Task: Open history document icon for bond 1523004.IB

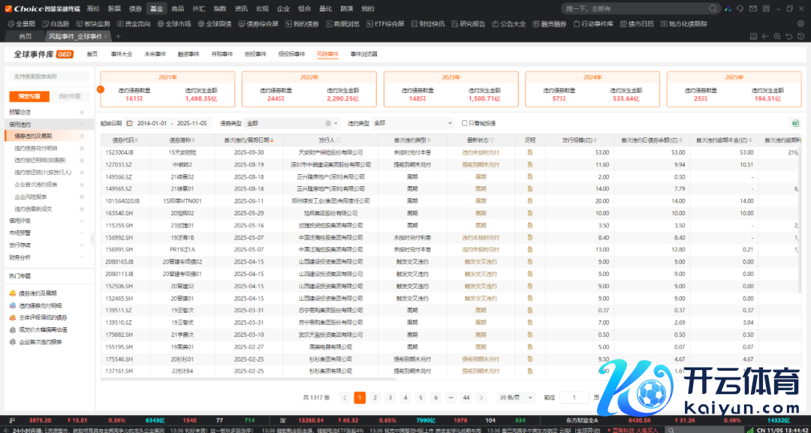Action: point(530,152)
